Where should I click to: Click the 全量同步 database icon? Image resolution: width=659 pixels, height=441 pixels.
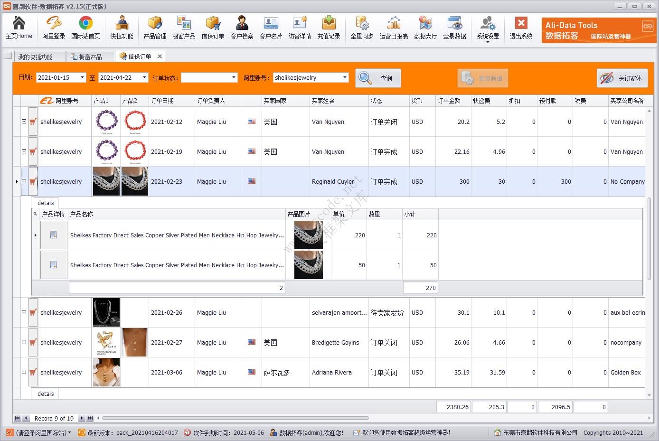click(x=362, y=28)
